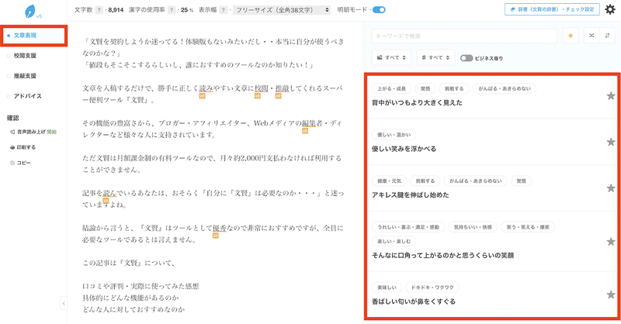Click the underlined word 優秀 in the editor

(x=220, y=228)
